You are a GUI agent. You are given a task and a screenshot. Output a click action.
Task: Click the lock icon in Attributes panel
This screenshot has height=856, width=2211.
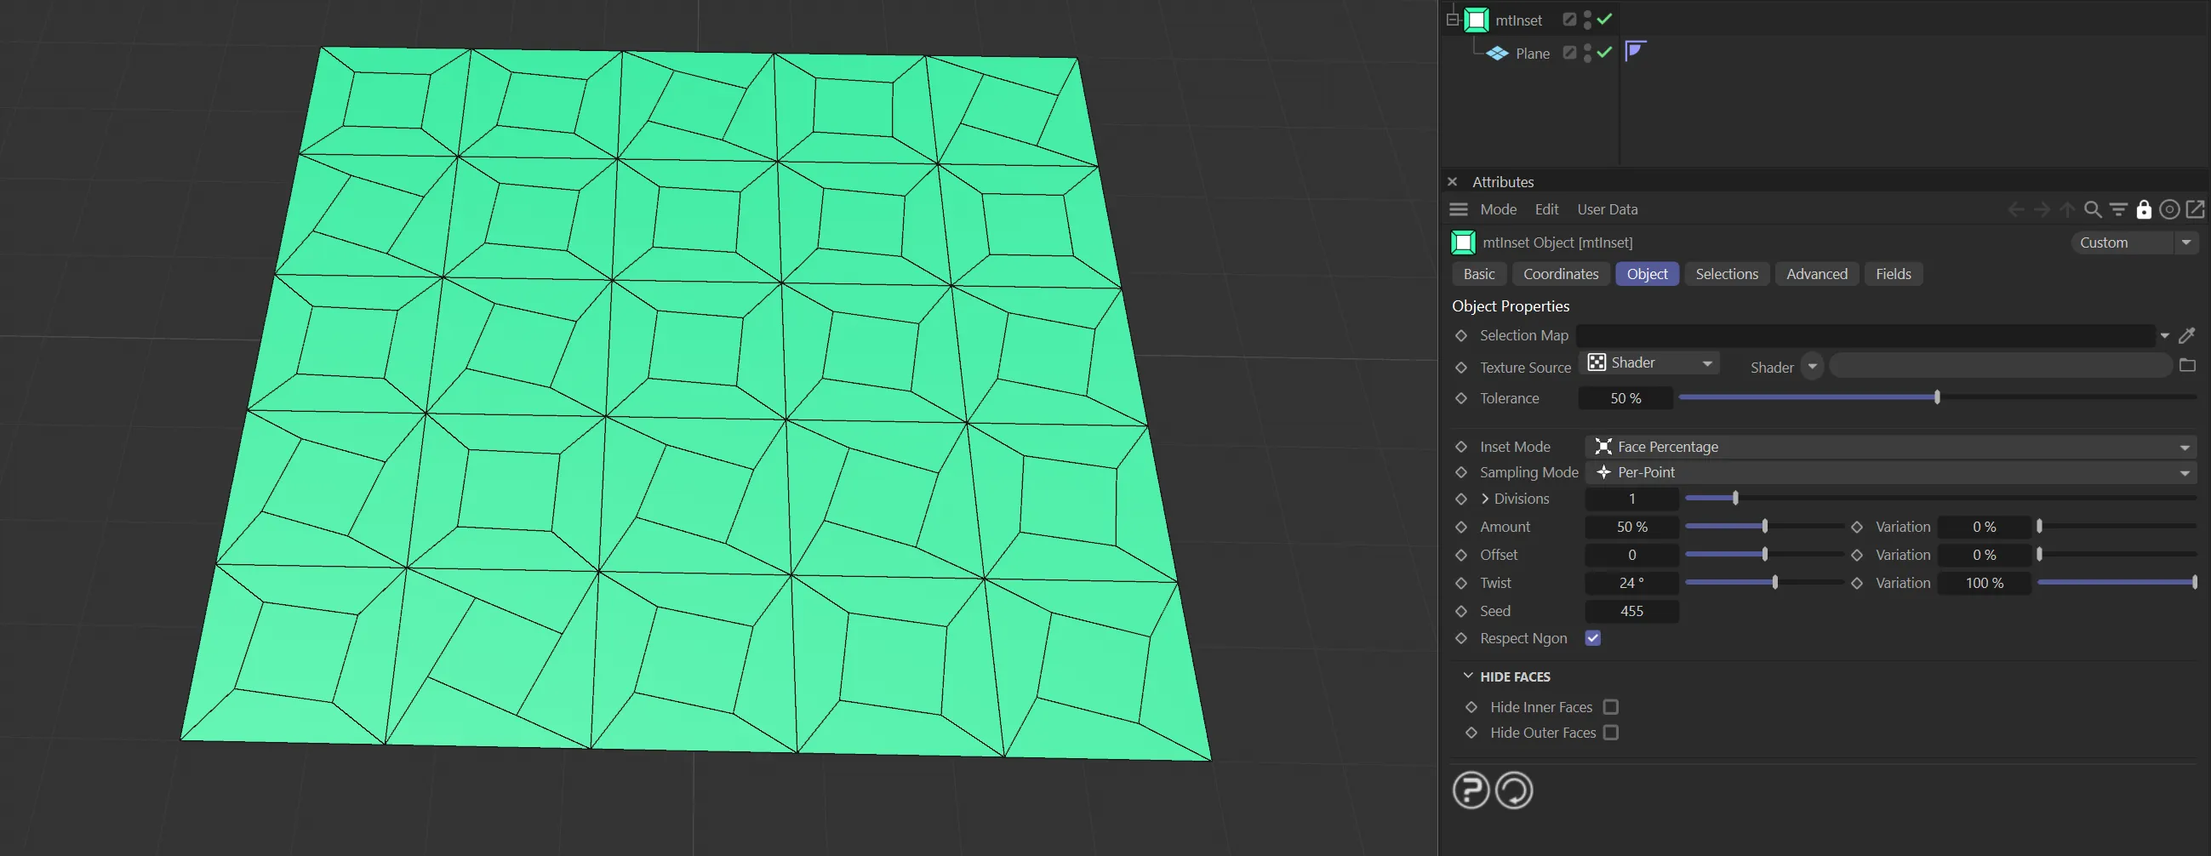(x=2143, y=209)
